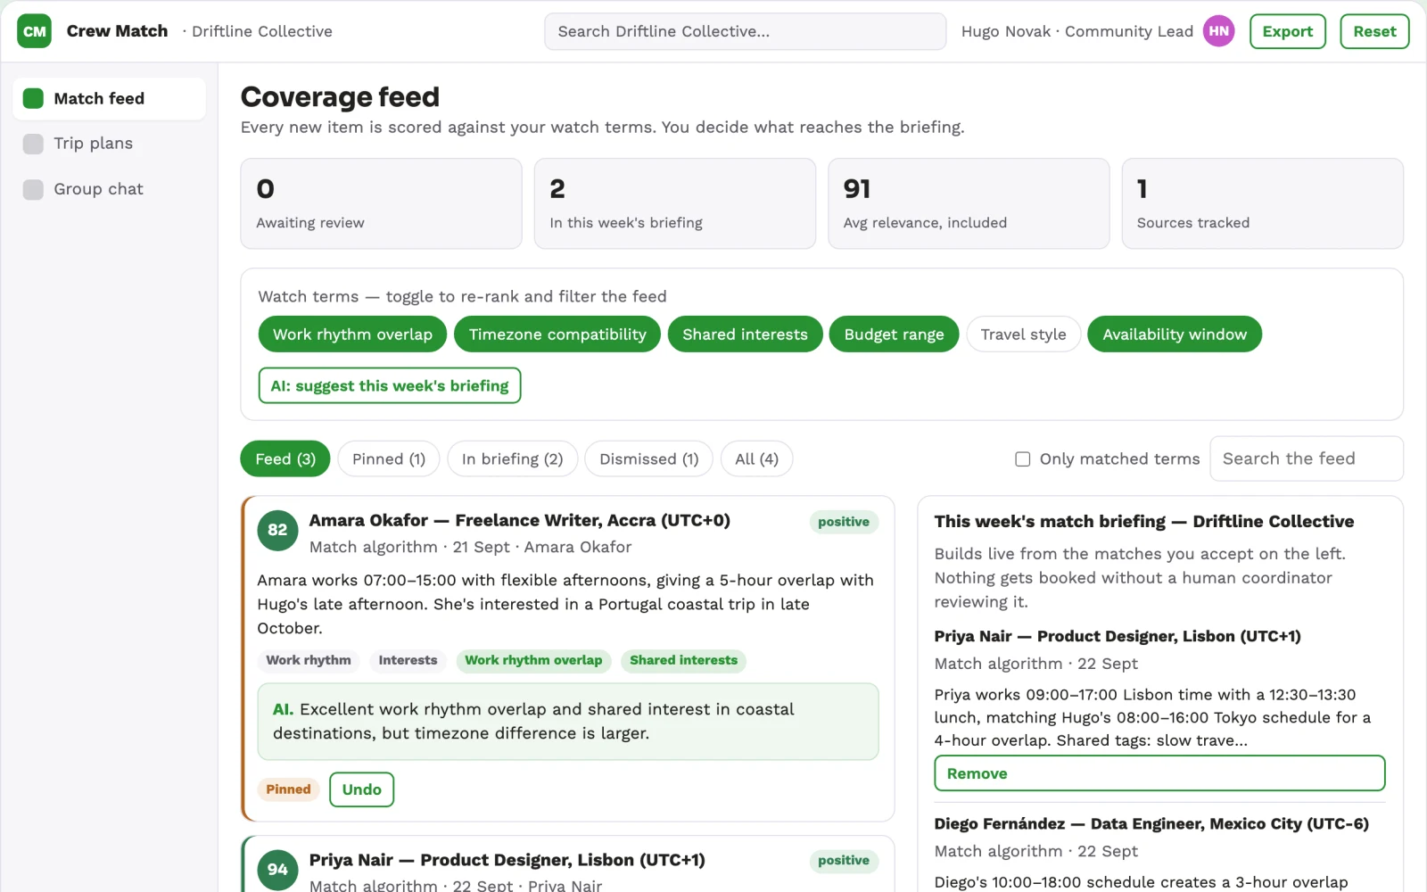Enable the Travel style watch term
The width and height of the screenshot is (1427, 892).
pos(1023,334)
